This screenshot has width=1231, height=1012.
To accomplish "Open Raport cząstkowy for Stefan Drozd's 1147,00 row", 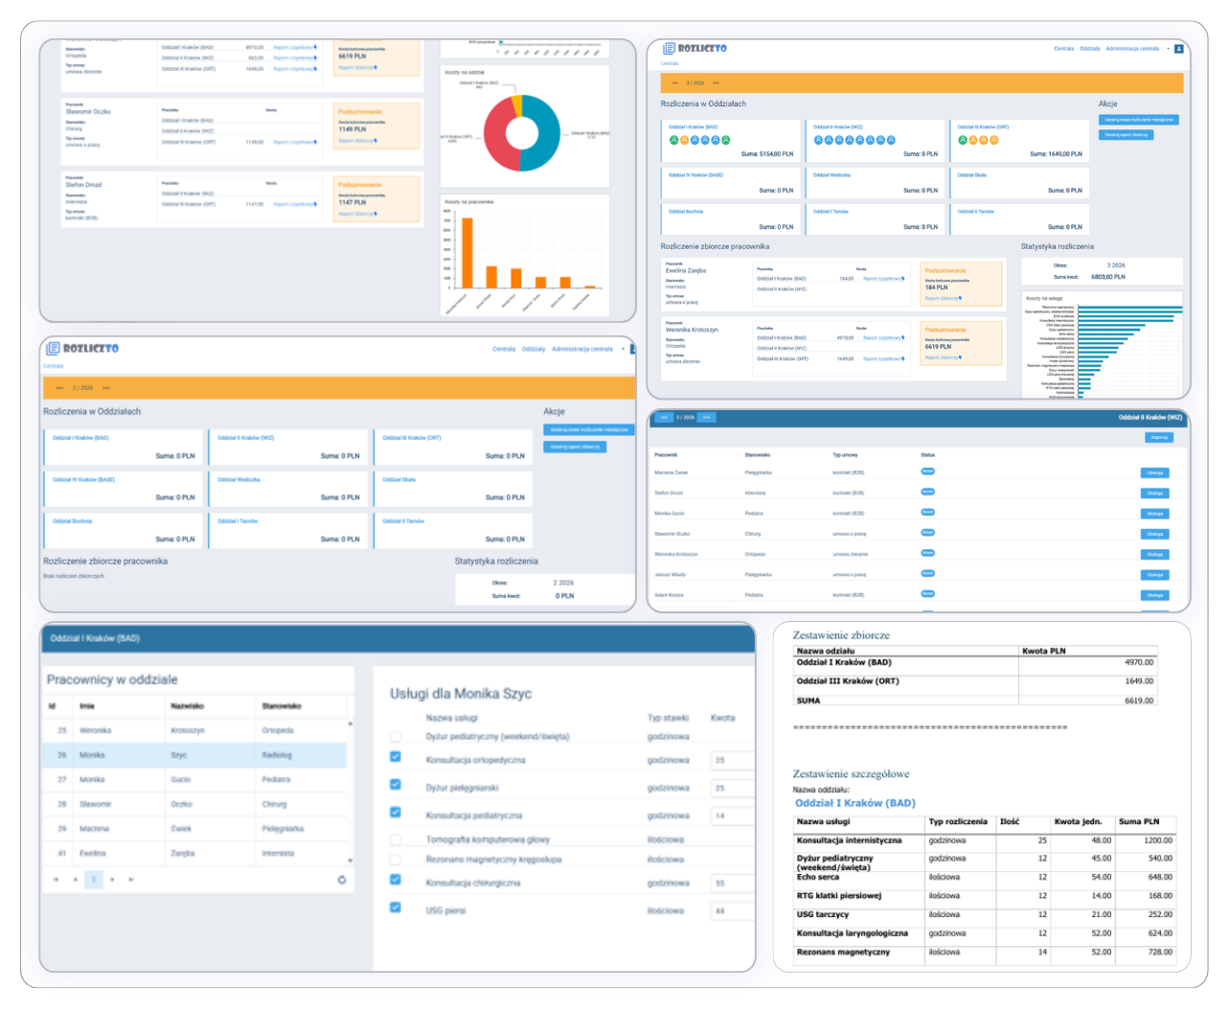I will point(295,204).
